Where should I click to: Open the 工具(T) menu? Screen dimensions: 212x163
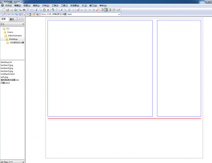click(x=64, y=6)
